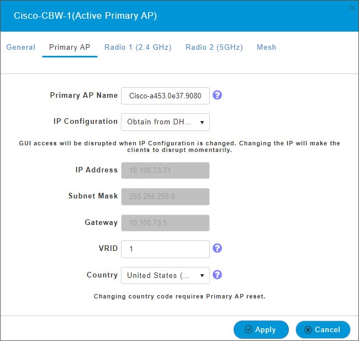
Task: Click the 'Changing country code requires' note
Action: coord(179,296)
